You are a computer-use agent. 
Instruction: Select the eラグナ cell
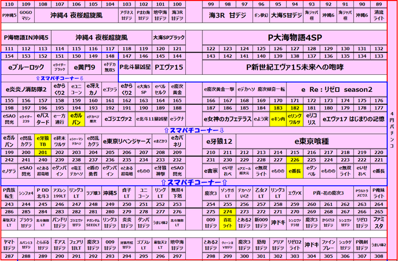177,119
